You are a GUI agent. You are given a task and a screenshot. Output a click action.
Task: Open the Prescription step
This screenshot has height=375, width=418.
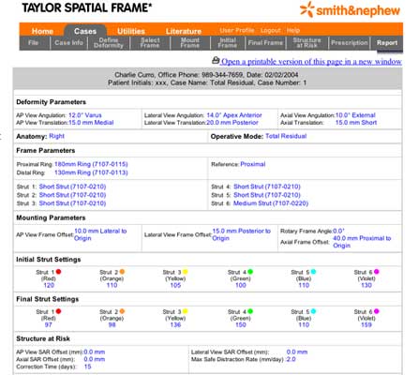tap(350, 43)
